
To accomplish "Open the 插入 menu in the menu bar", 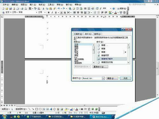I will tap(33, 4).
